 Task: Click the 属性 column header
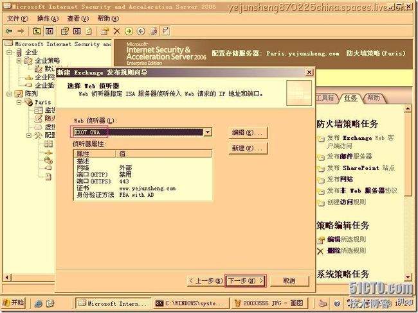[95, 153]
